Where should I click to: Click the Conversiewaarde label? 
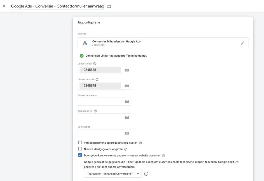coord(87,95)
